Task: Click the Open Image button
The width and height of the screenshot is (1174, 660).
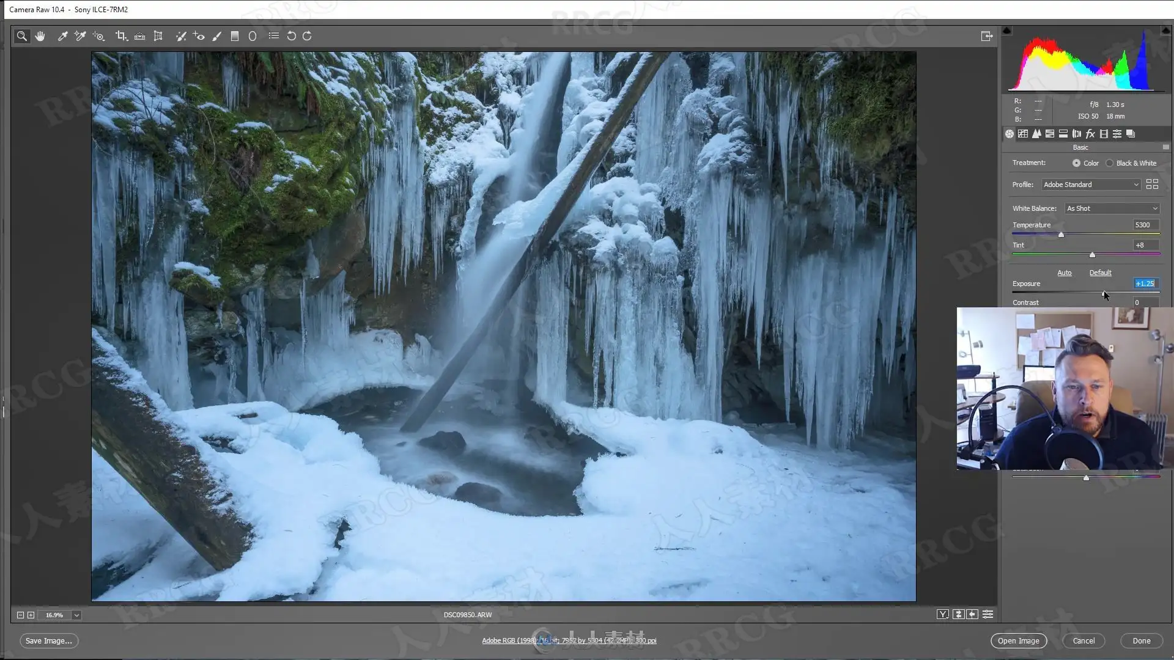Action: click(1019, 641)
